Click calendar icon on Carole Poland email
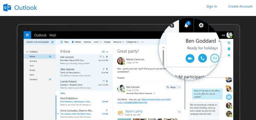 (x=104, y=81)
